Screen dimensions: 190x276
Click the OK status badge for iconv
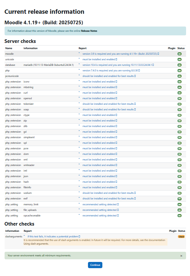point(180,82)
